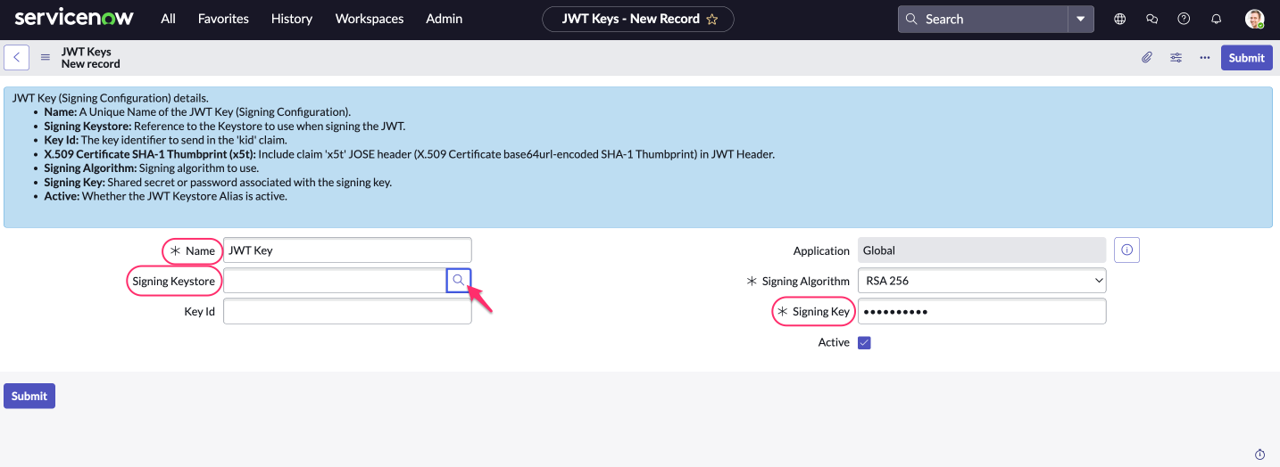Open the notifications bell
The height and width of the screenshot is (467, 1280).
[1216, 19]
